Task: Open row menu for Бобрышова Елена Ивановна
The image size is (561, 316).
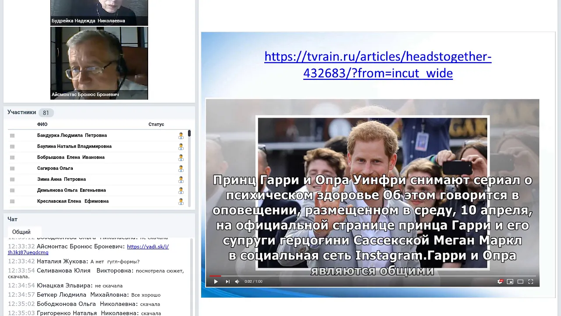Action: pos(12,158)
